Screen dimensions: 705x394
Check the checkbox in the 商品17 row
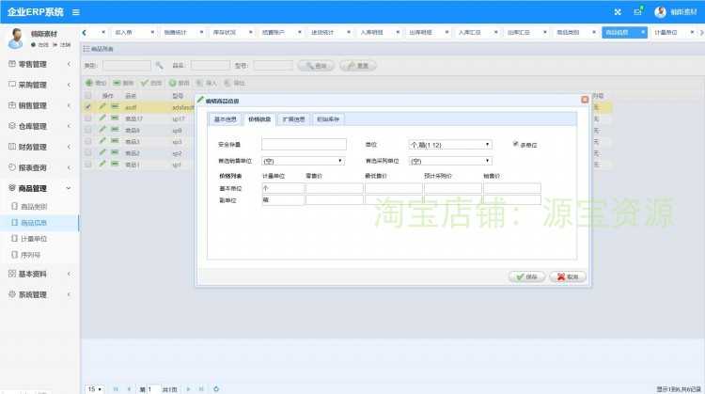point(88,118)
